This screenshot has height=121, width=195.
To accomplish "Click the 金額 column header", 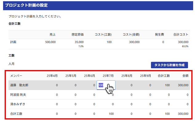I will pyautogui.click(x=185, y=76).
